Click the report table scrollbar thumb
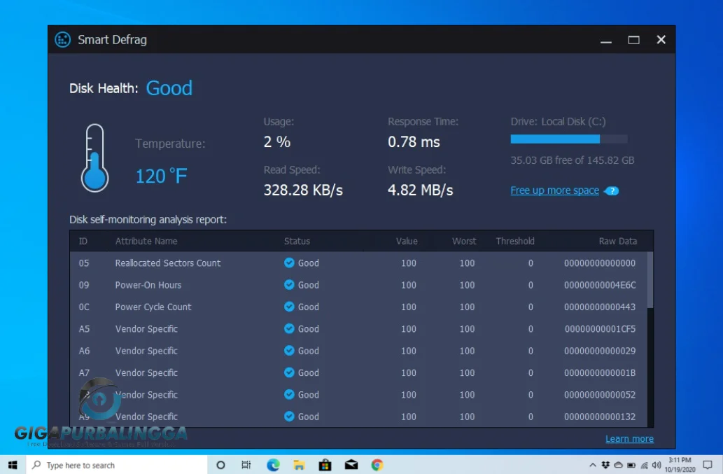Viewport: 723px width, 474px height. (650, 280)
